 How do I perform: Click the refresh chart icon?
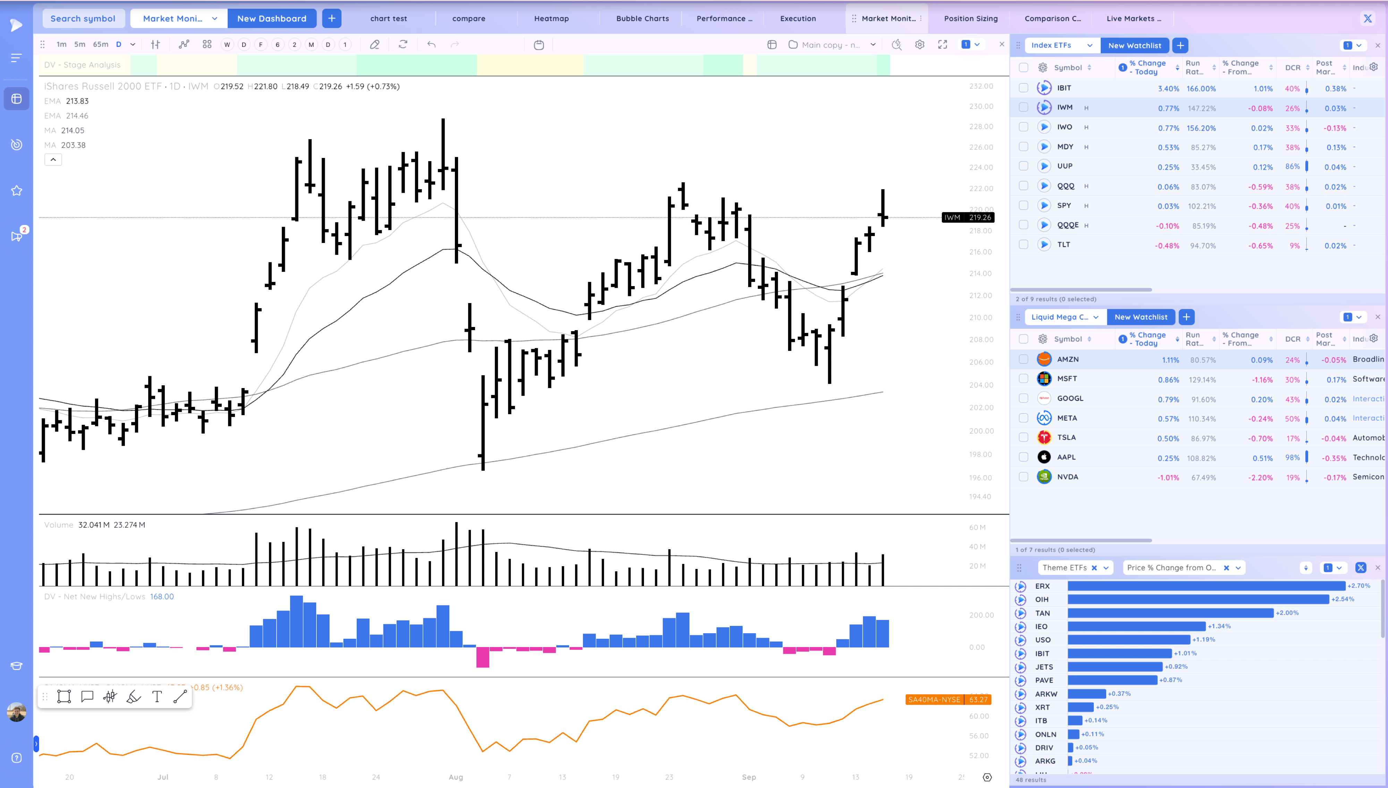[403, 45]
